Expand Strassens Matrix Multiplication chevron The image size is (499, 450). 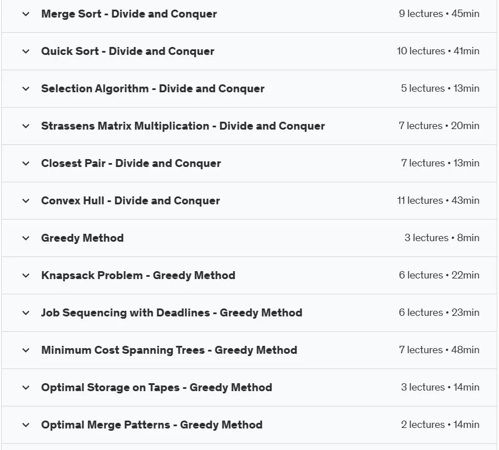pyautogui.click(x=26, y=126)
